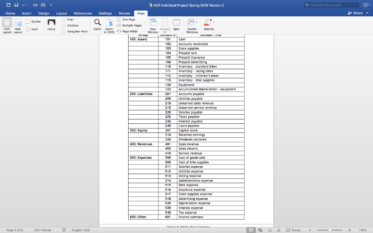Enter Focus from status bar

[293, 230]
